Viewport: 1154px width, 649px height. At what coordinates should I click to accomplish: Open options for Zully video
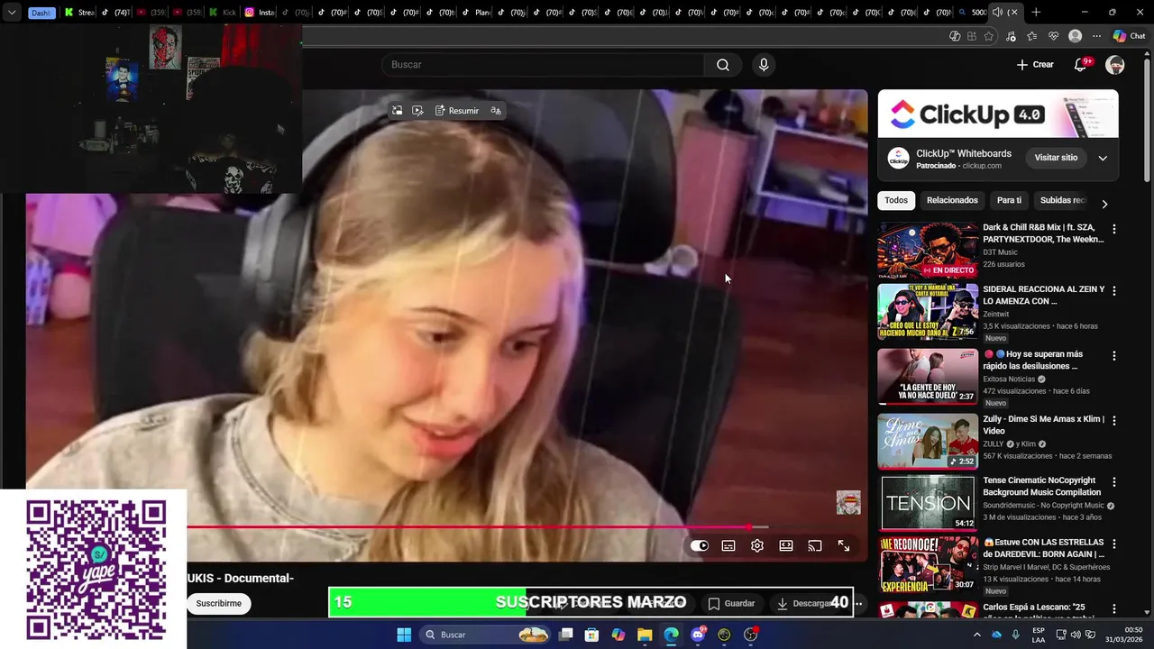(x=1114, y=421)
